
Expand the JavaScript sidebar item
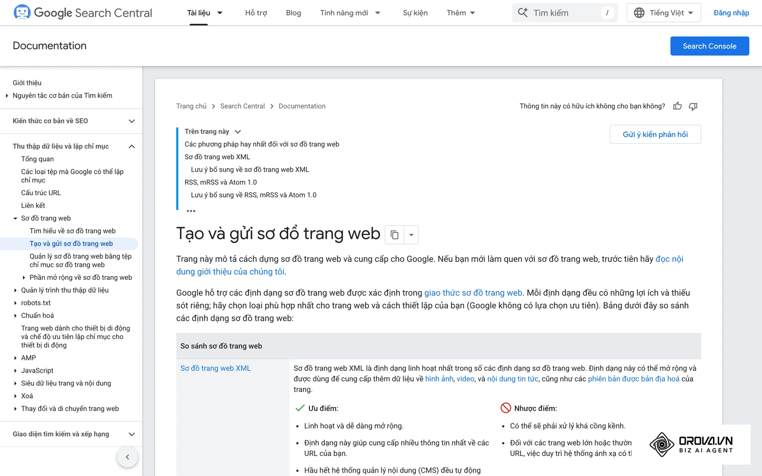pyautogui.click(x=15, y=371)
